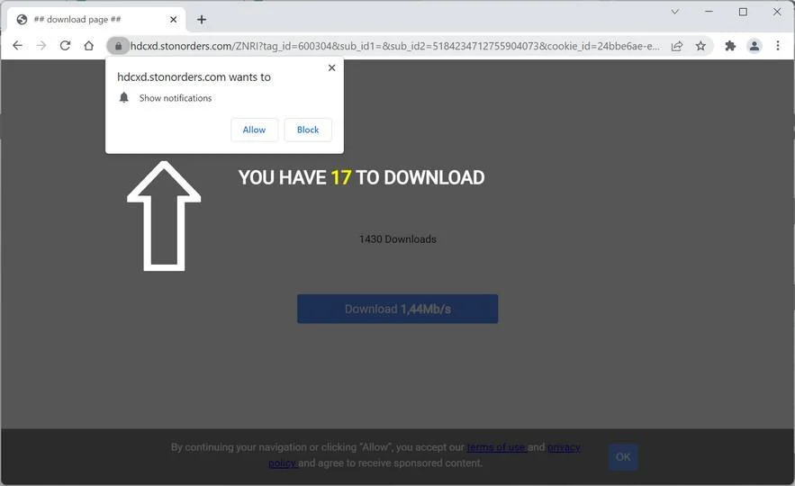The height and width of the screenshot is (486, 795).
Task: Open a new tab with plus
Action: [202, 20]
